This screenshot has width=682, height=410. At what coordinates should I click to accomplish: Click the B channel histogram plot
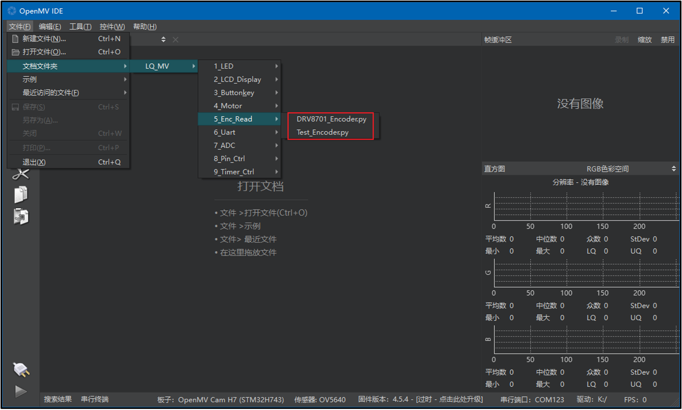click(587, 339)
